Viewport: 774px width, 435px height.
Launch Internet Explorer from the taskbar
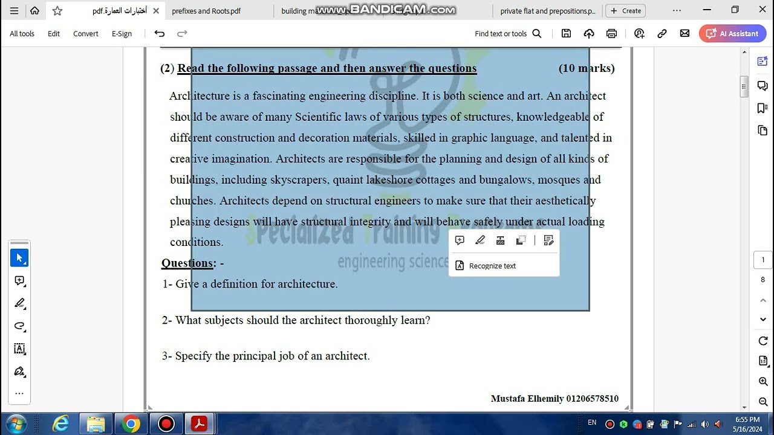(60, 424)
